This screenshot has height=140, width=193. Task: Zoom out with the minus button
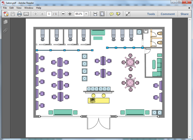tap(63, 14)
